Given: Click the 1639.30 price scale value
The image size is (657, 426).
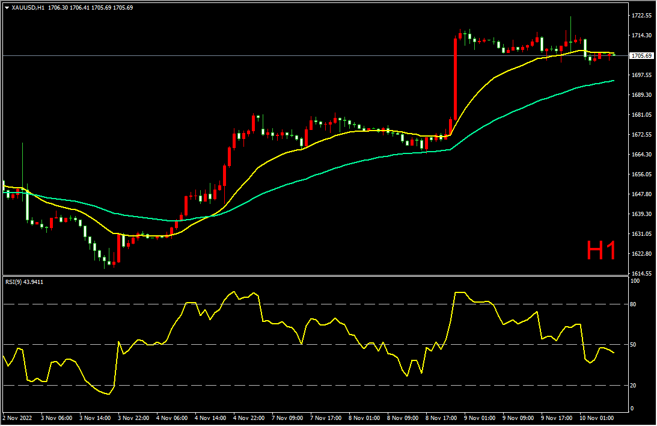Looking at the screenshot, I should click(x=641, y=214).
